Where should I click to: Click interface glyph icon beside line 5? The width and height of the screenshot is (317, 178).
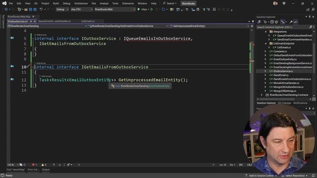coord(12,38)
